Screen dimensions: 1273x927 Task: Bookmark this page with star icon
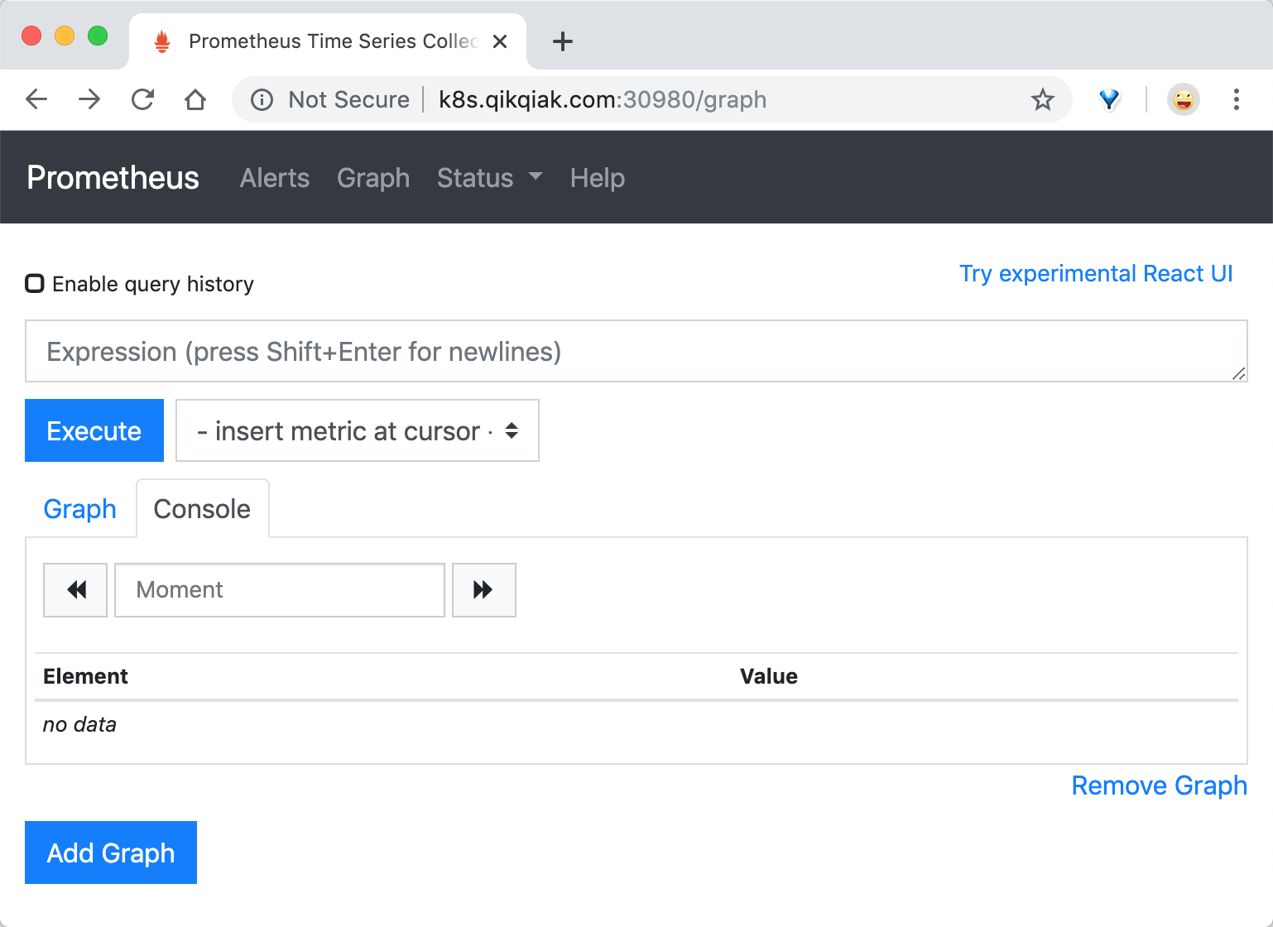pyautogui.click(x=1042, y=100)
